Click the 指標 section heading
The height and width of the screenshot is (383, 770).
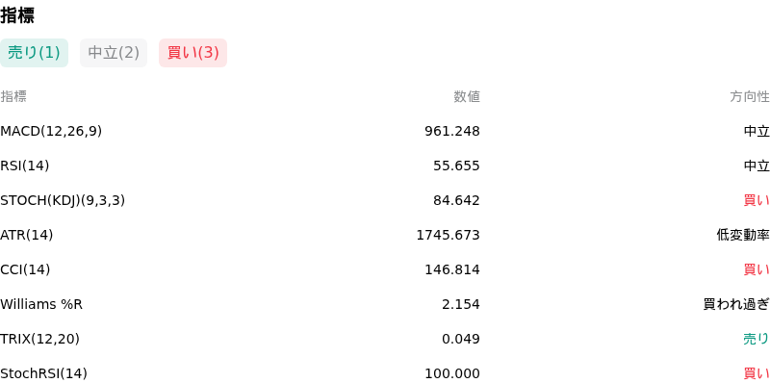point(17,15)
